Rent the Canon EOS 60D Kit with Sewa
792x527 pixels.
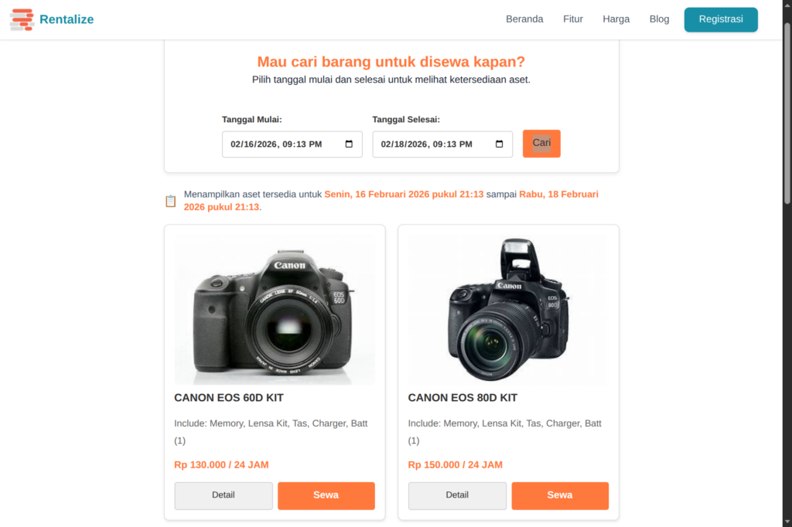click(326, 495)
